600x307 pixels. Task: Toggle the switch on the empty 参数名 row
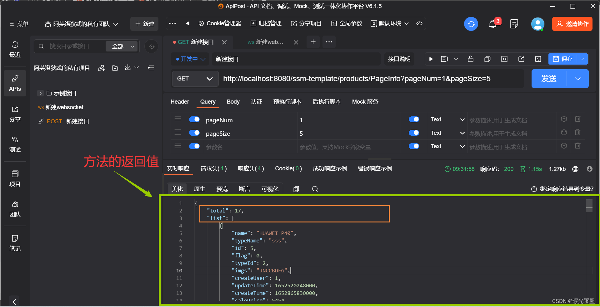194,146
